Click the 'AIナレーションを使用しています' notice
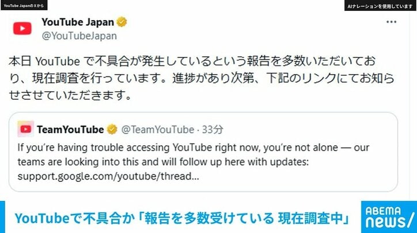Screen dimensions: 417x233 point(379,5)
